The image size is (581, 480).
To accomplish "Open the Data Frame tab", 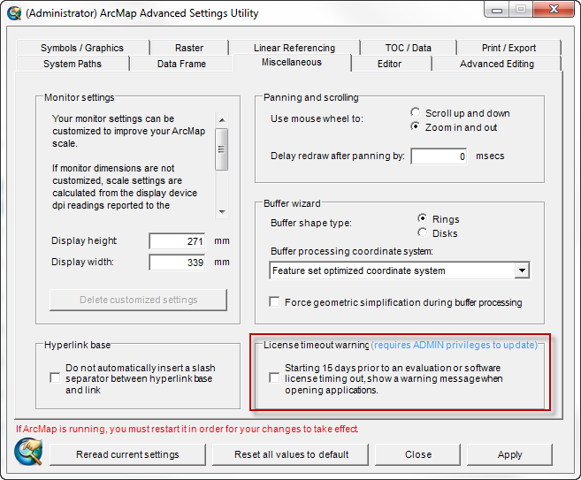I will click(181, 64).
